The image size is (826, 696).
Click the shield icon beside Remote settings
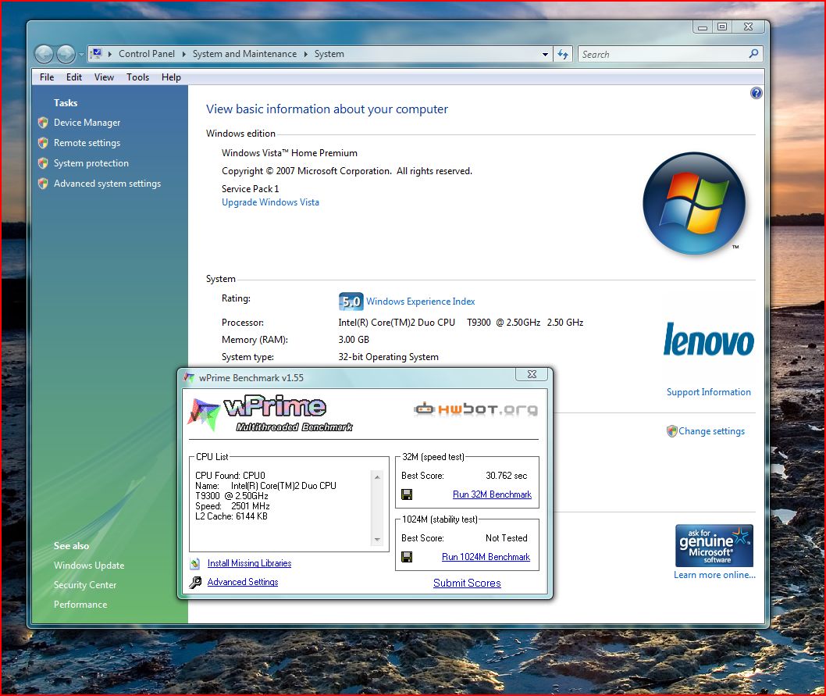click(x=43, y=143)
